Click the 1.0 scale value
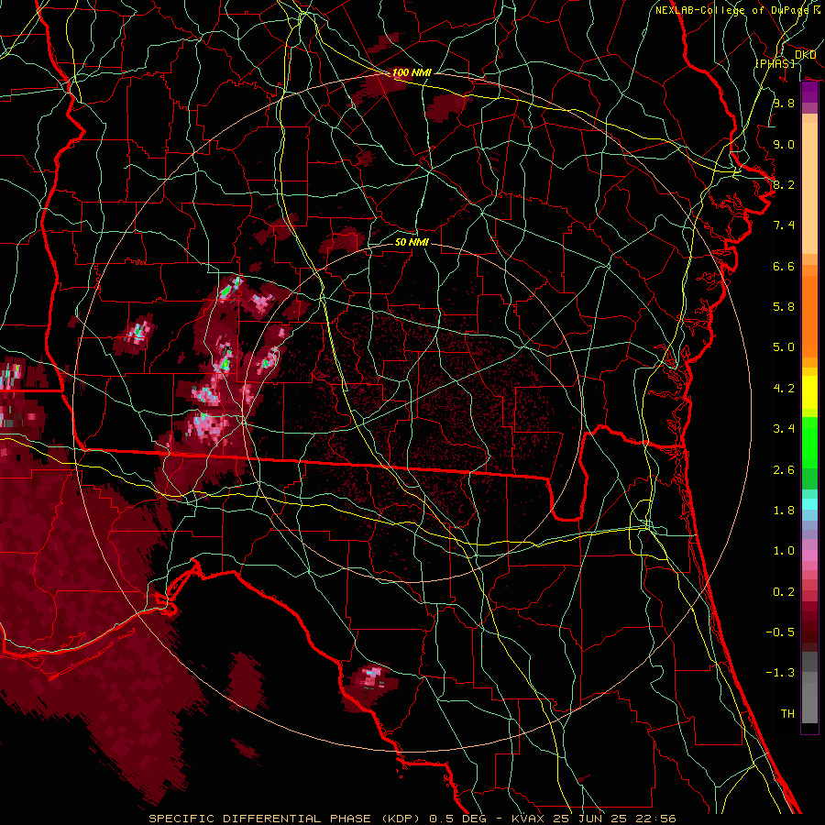Viewport: 825px width, 825px height. (x=784, y=551)
